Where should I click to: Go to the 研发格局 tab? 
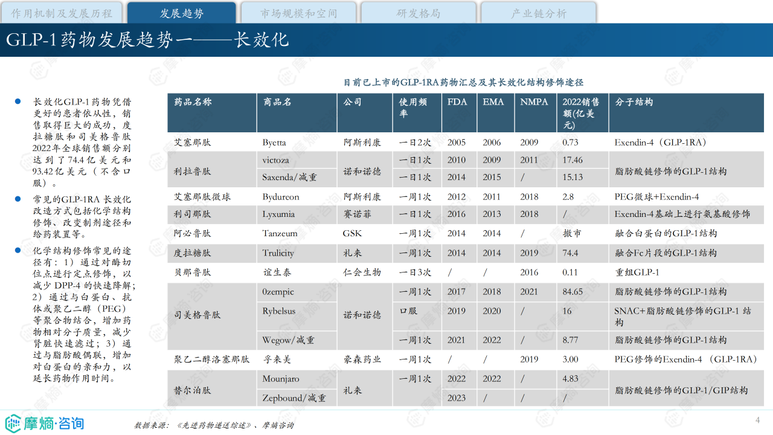418,13
